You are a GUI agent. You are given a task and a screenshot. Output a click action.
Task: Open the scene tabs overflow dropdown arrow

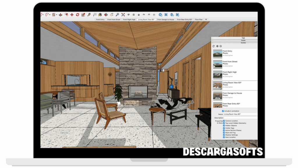pyautogui.click(x=206, y=20)
